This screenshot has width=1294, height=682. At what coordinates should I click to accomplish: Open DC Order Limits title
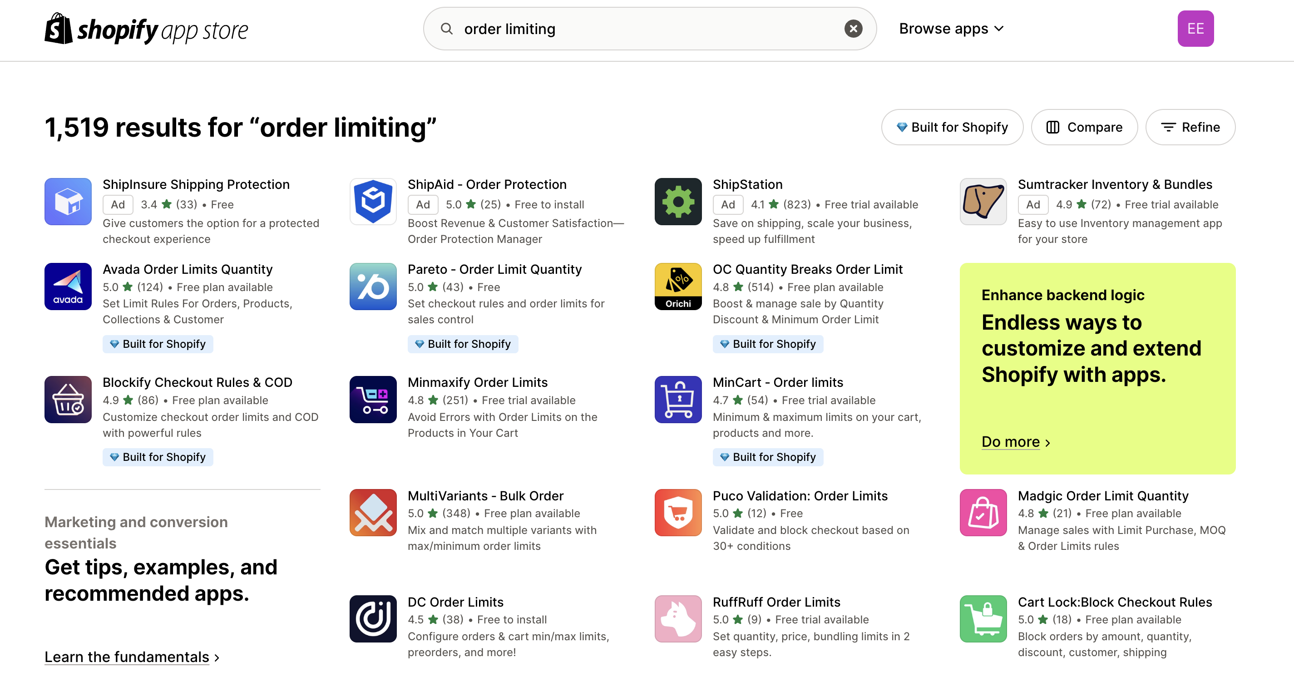click(455, 602)
